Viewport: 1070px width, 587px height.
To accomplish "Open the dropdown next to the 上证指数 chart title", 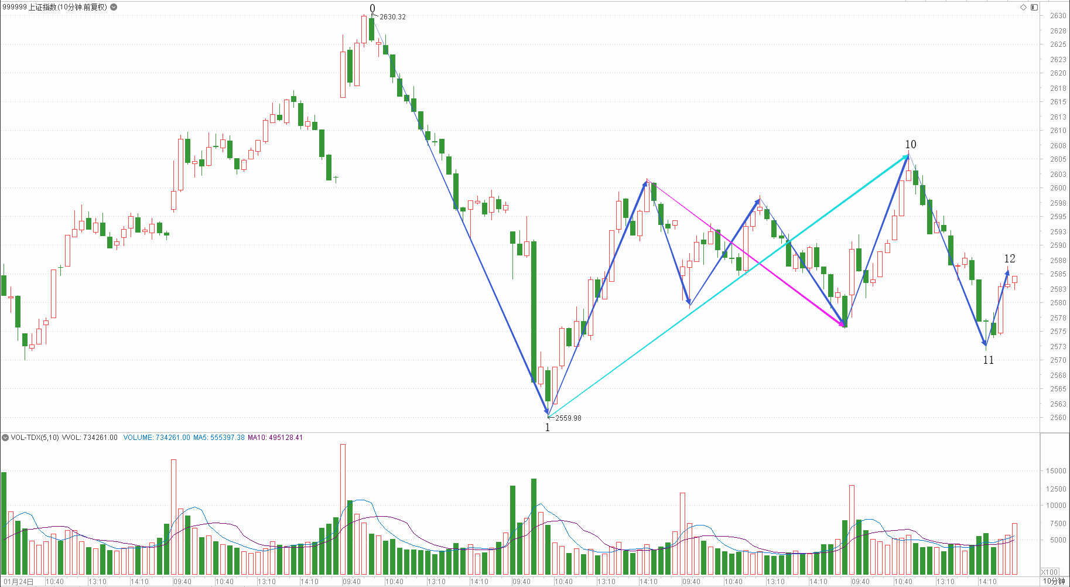I will (114, 7).
